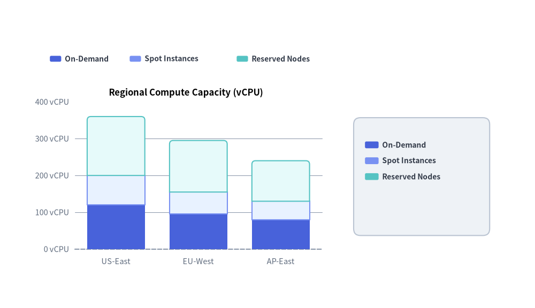
Task: Toggle On-Demand series in top legend
Action: point(79,59)
